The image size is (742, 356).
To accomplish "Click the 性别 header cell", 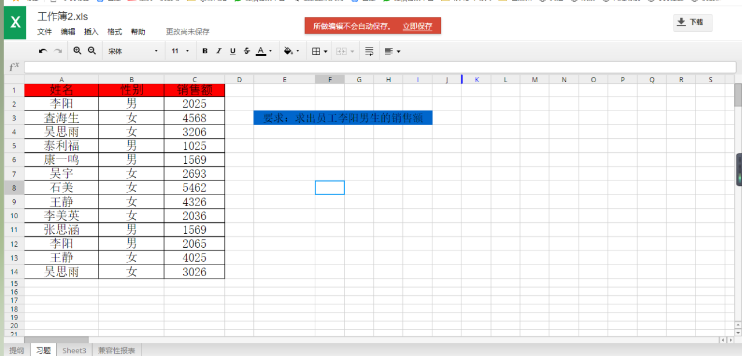I will pos(132,90).
